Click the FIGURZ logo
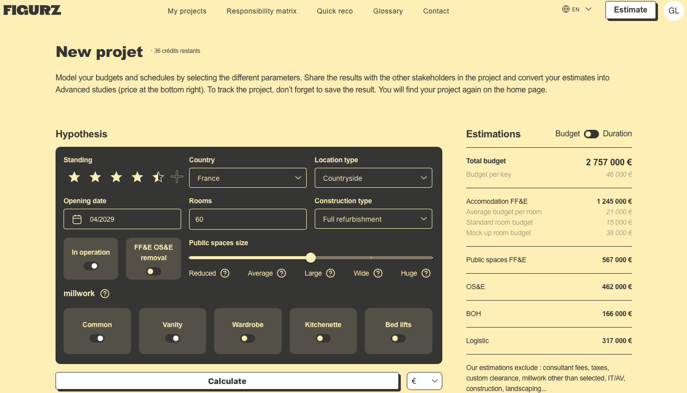The height and width of the screenshot is (393, 687). click(32, 9)
